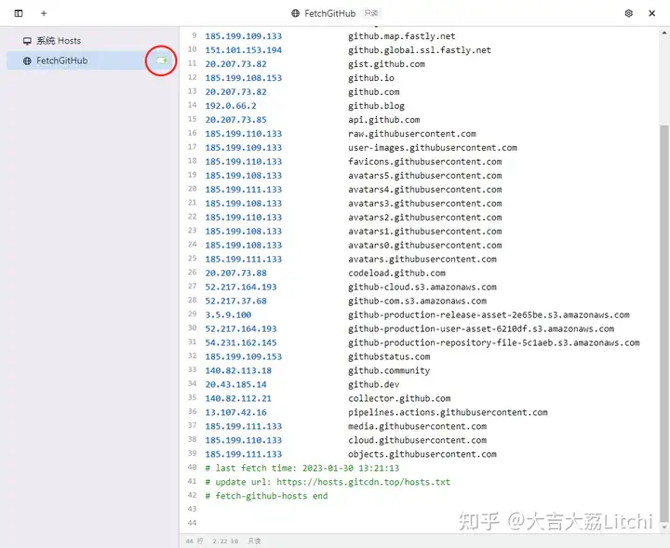Click avatars.githubusercontent.com hostname
Screen dimensions: 670x548
pos(422,259)
